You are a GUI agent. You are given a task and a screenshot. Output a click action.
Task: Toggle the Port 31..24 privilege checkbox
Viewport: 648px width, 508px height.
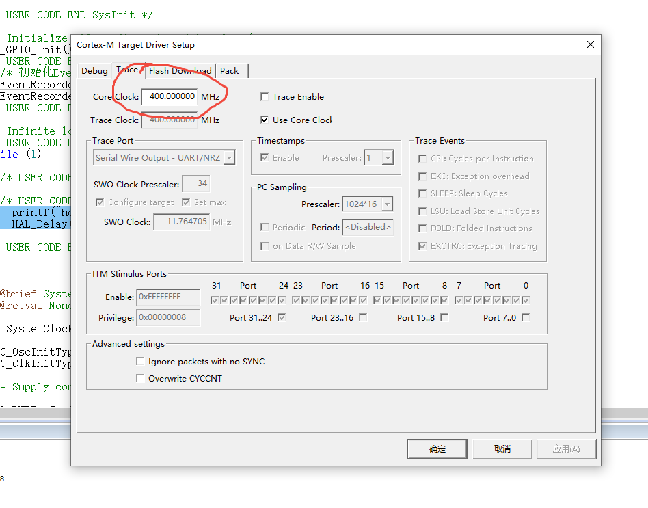[x=282, y=317]
